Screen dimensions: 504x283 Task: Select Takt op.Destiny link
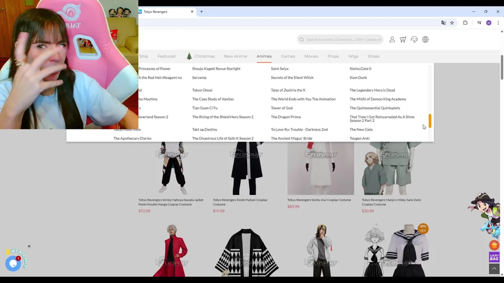click(x=205, y=129)
